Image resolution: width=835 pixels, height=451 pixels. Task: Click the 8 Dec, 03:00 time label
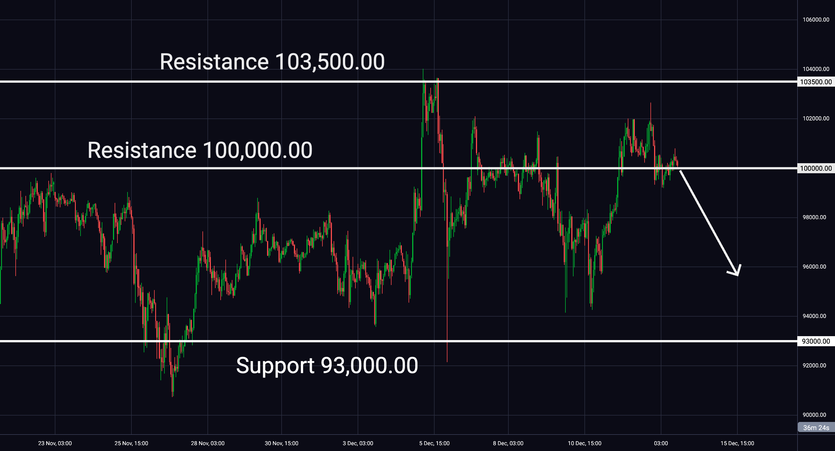508,443
